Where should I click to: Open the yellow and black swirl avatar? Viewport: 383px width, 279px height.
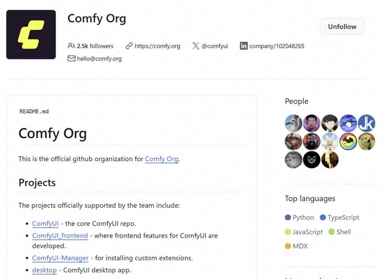click(348, 141)
